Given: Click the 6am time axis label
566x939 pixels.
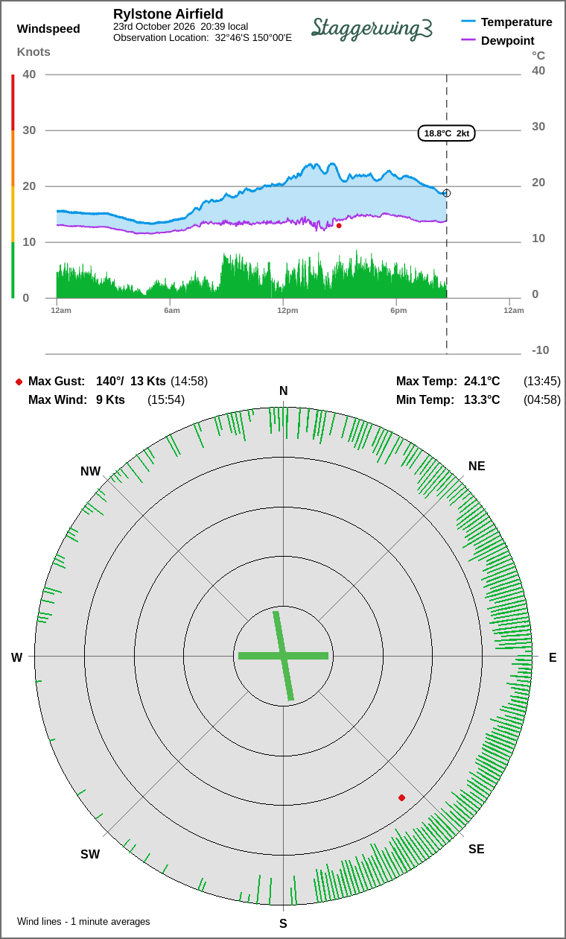Looking at the screenshot, I should (172, 310).
